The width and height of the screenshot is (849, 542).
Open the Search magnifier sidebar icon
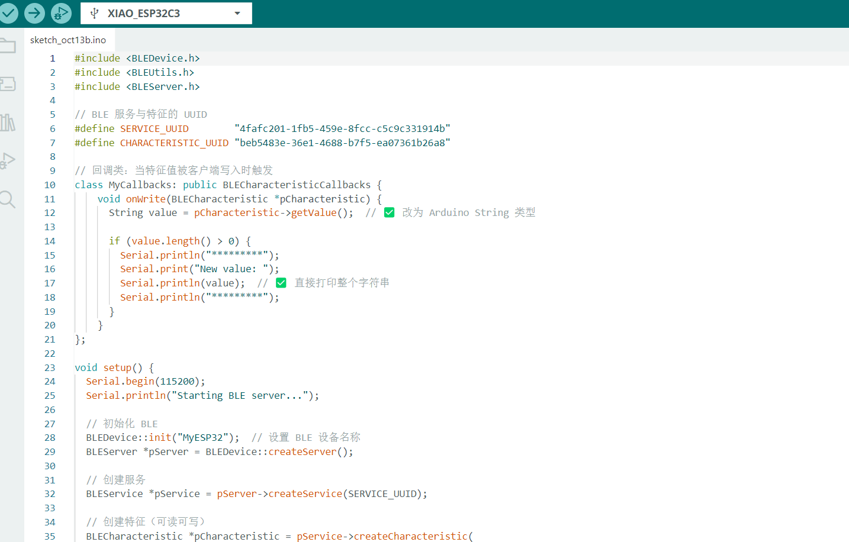(8, 199)
